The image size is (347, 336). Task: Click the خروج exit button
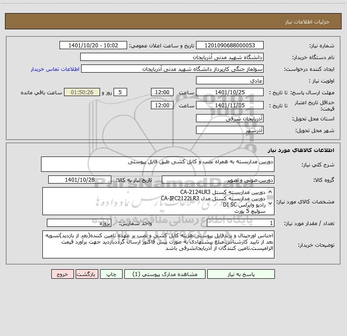point(62,274)
